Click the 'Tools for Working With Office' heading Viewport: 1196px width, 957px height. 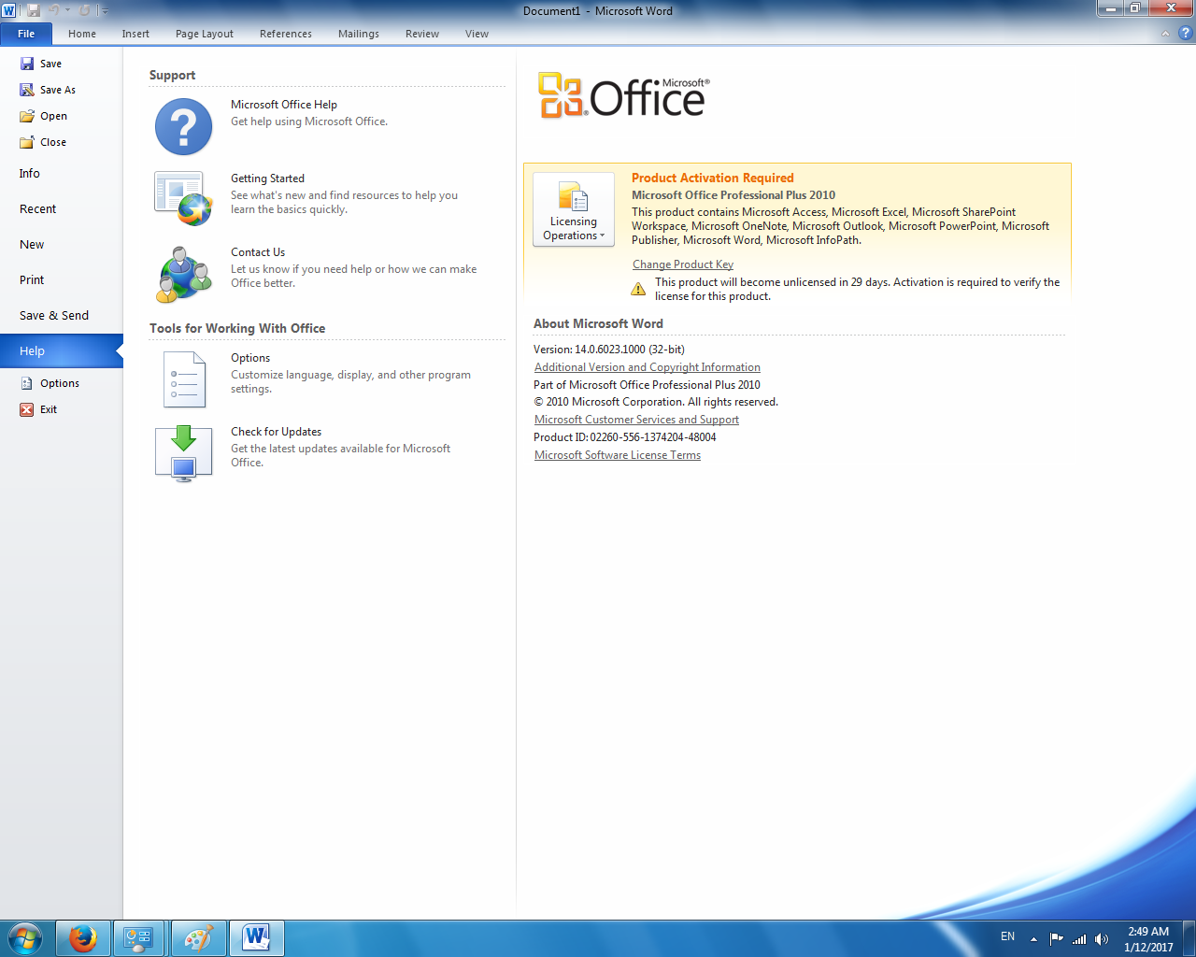(x=237, y=328)
